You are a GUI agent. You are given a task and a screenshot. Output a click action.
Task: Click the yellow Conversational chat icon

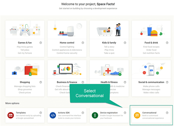click(x=137, y=115)
